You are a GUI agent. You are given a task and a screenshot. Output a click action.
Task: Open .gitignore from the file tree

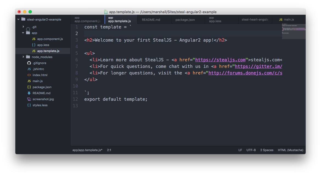pyautogui.click(x=39, y=63)
